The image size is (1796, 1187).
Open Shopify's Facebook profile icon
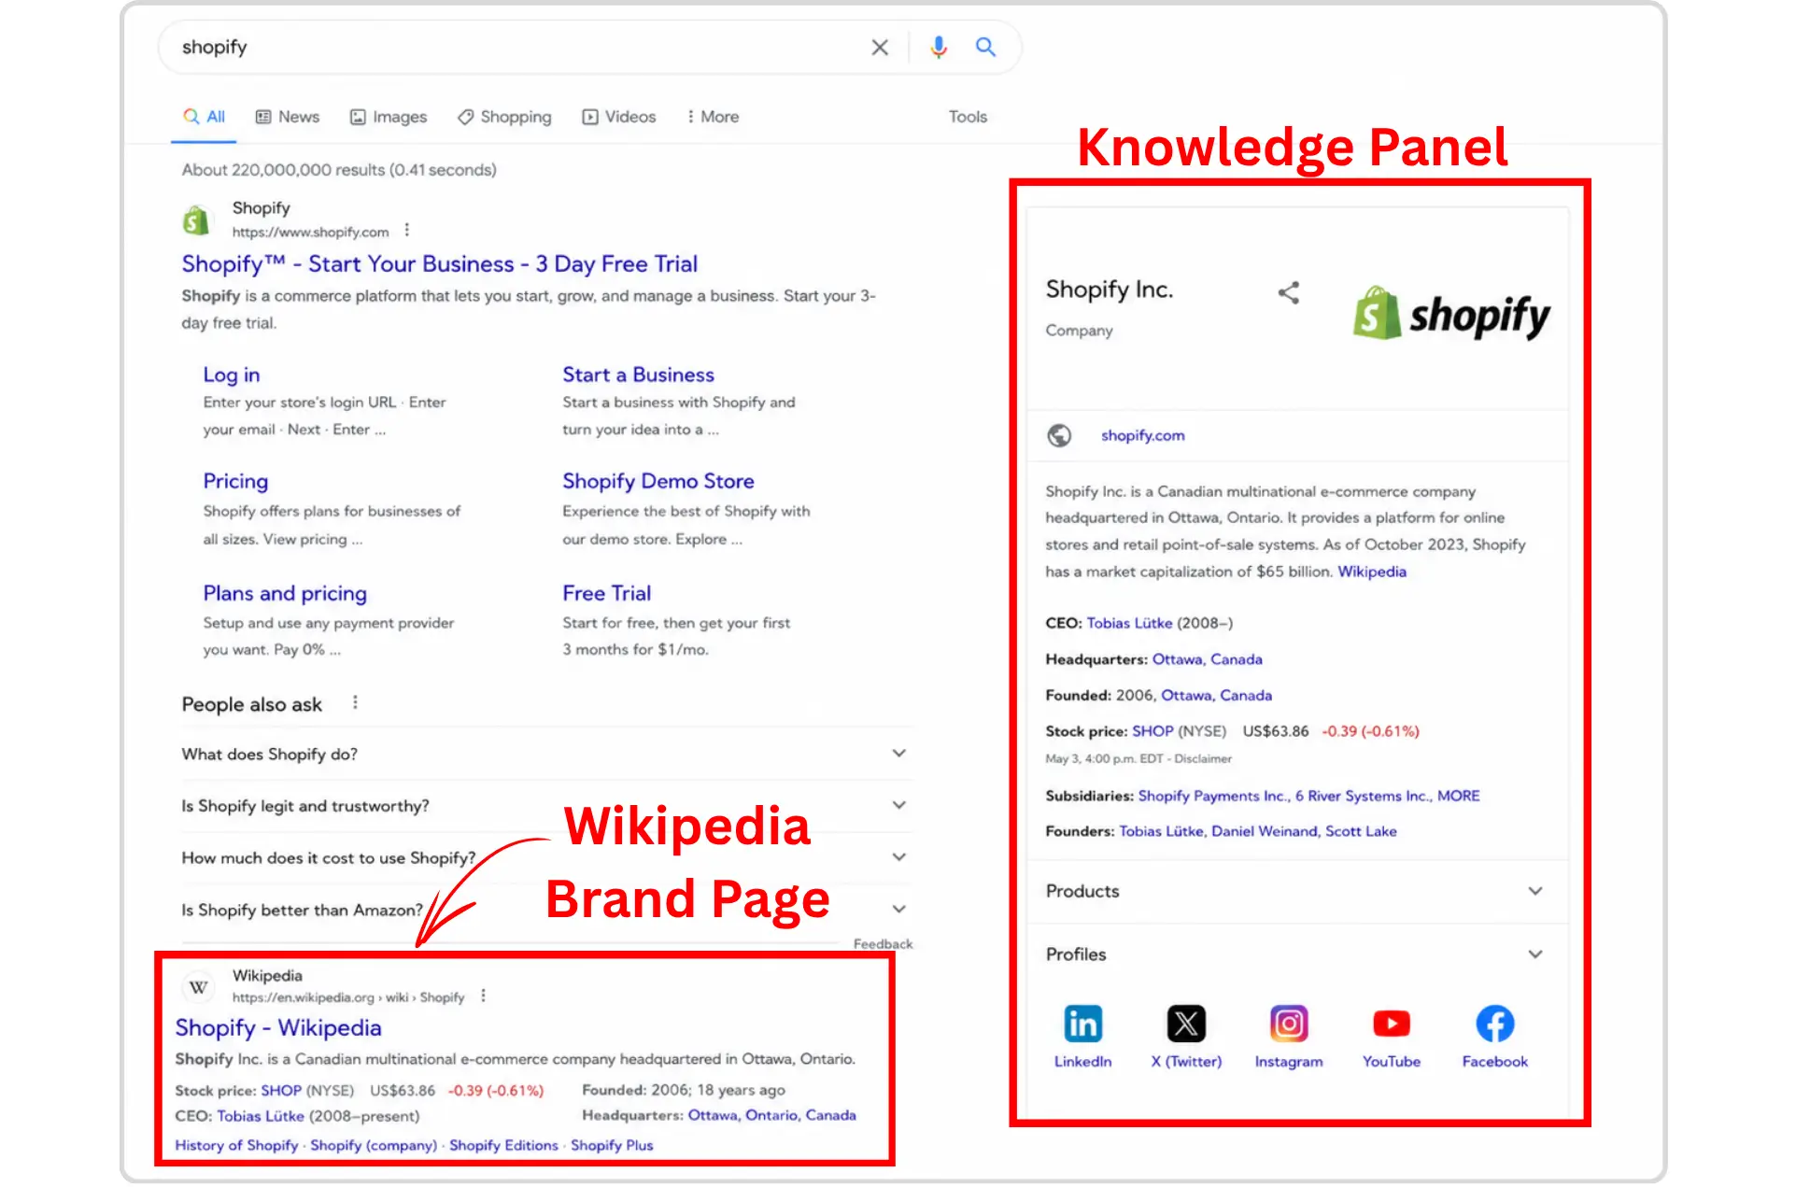[x=1494, y=1024]
